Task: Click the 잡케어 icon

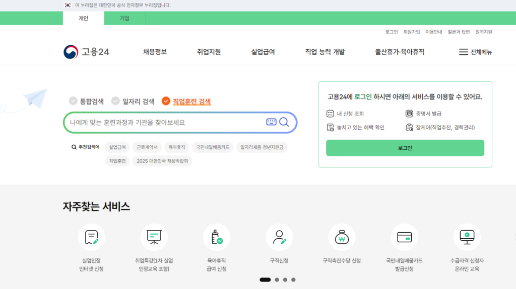Action: 409,128
